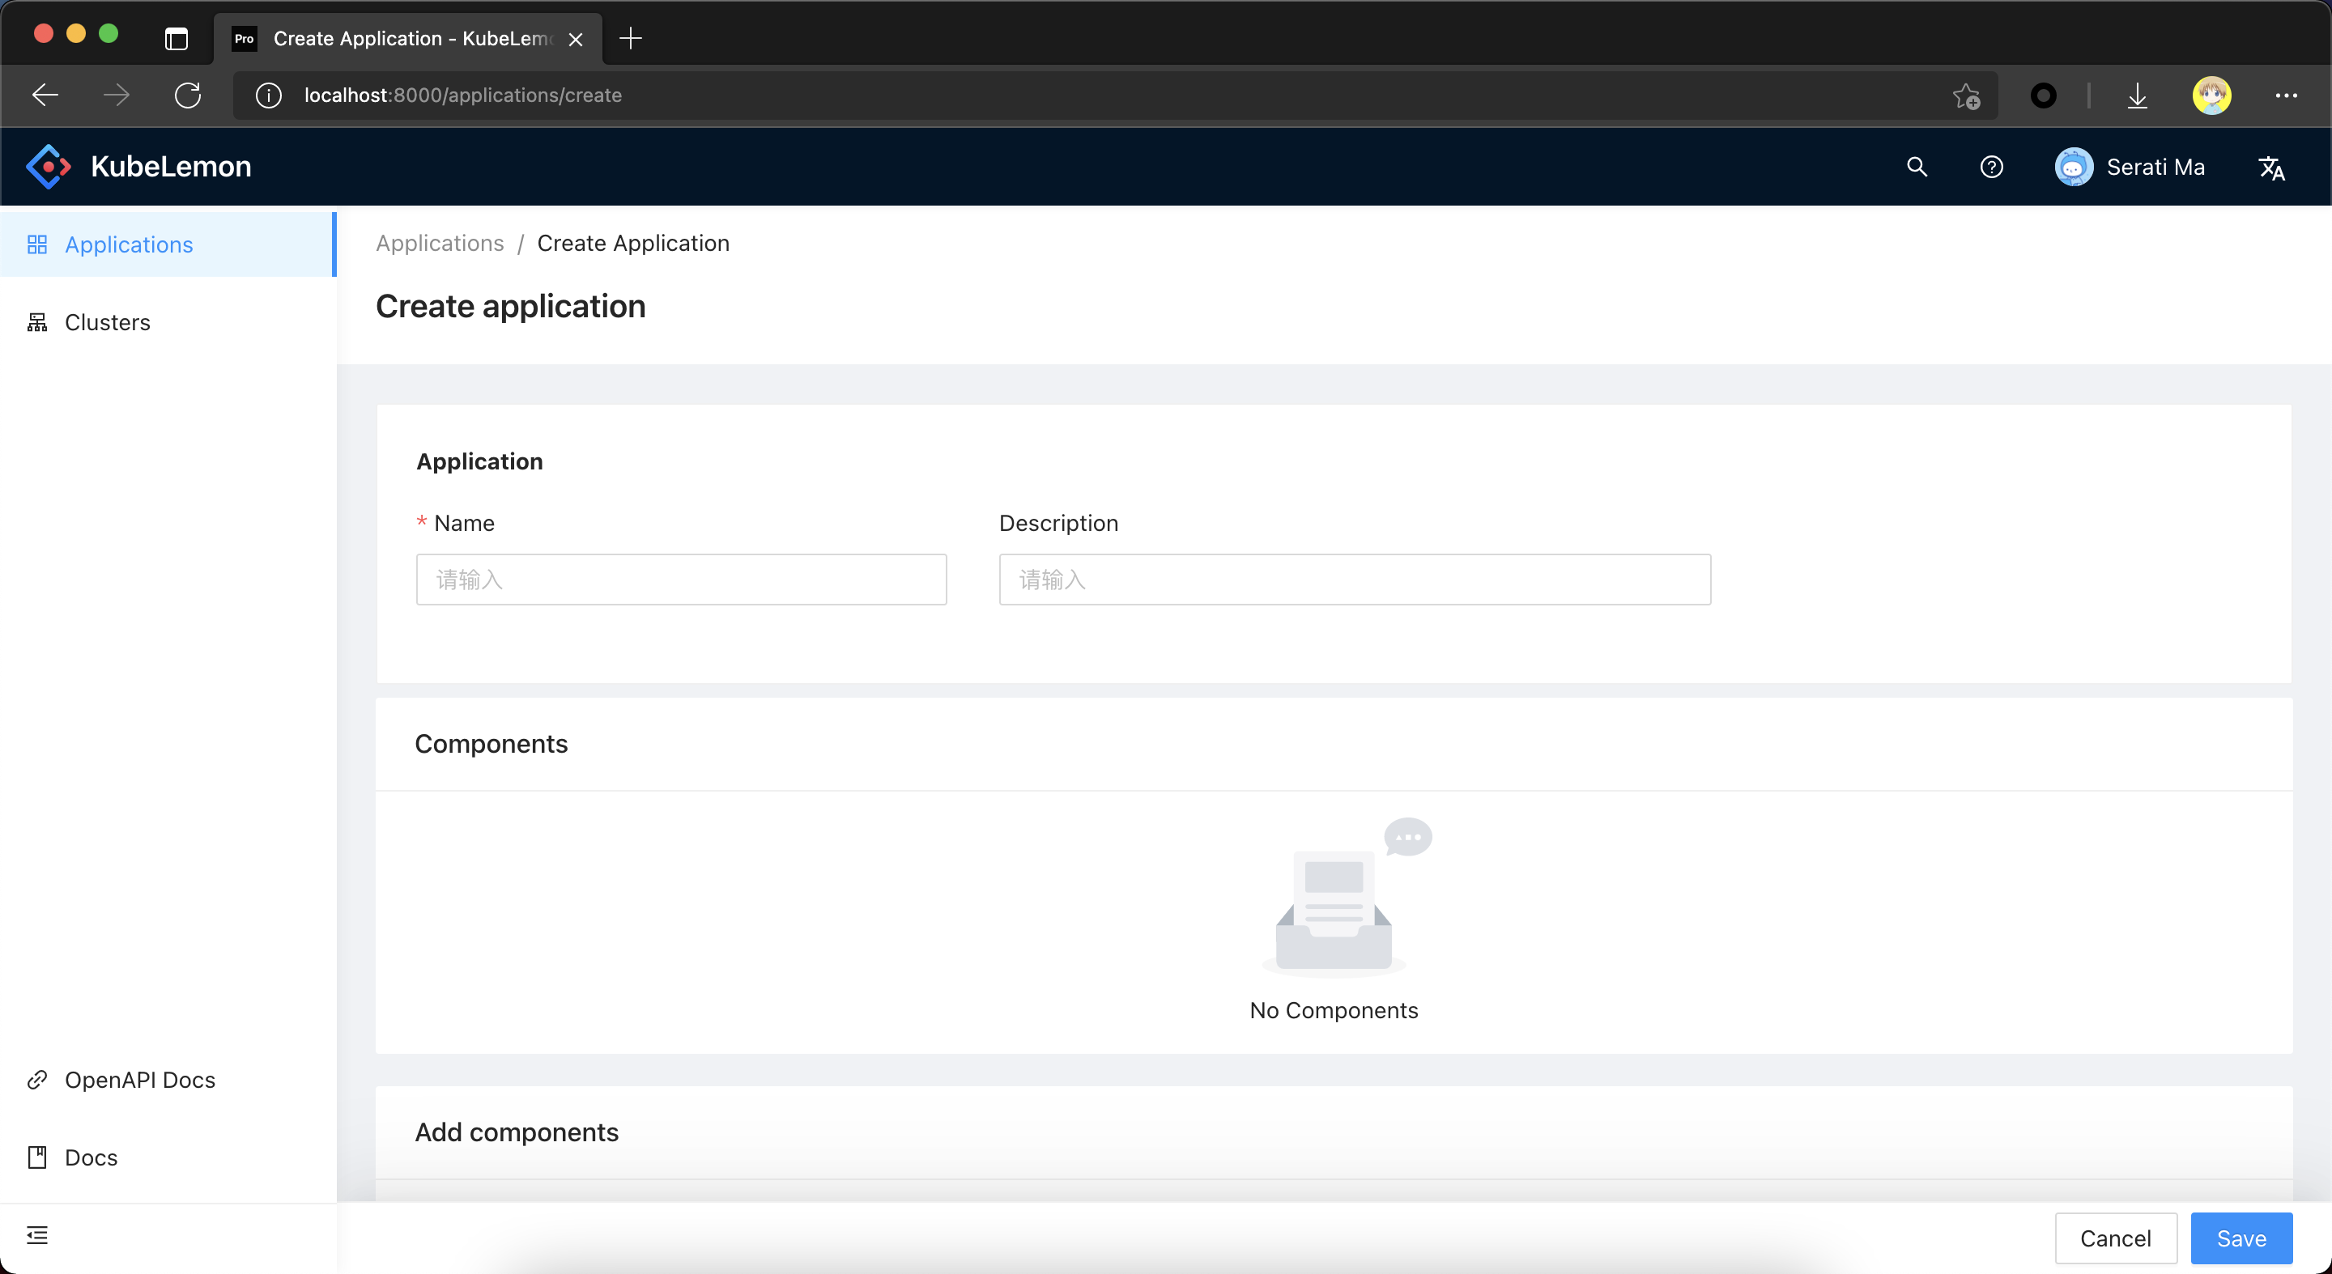
Task: Select Clusters in the sidebar
Action: [x=107, y=323]
